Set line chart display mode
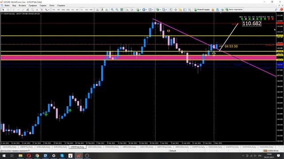 pyautogui.click(x=107, y=10)
